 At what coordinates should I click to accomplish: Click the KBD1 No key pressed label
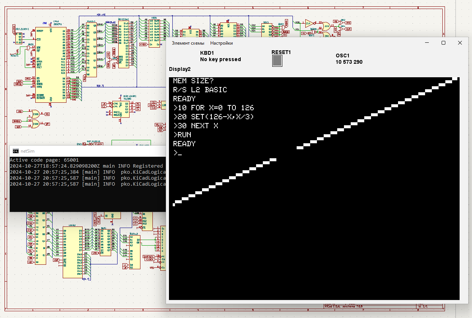(220, 56)
